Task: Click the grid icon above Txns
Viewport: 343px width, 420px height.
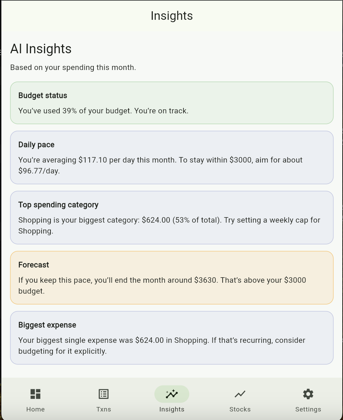Action: (x=104, y=394)
